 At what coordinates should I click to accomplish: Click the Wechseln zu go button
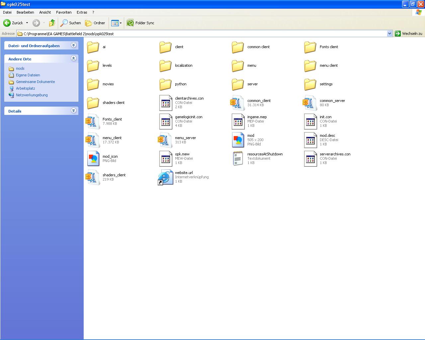[408, 34]
